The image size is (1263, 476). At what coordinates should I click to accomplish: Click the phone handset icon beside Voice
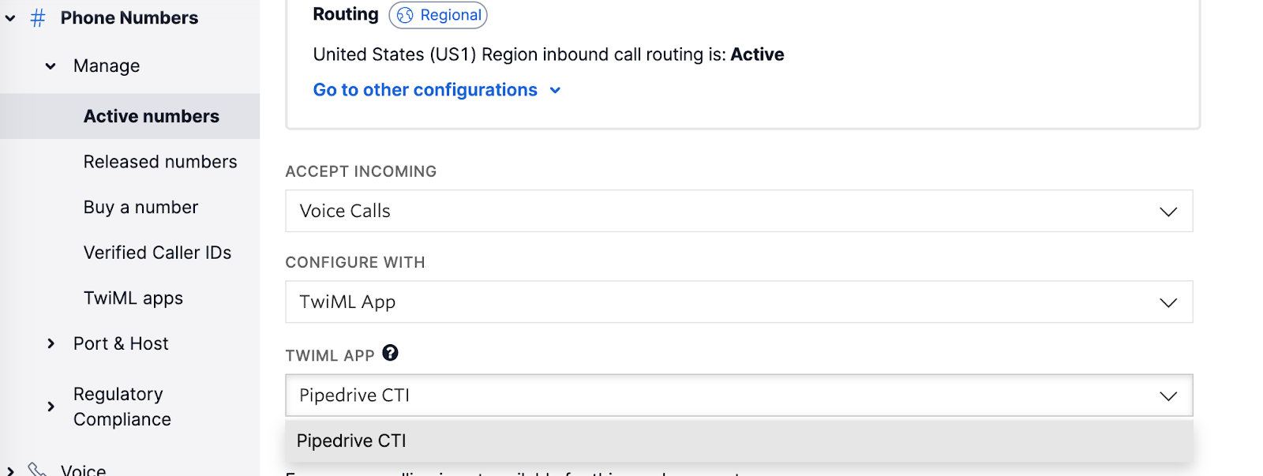pyautogui.click(x=36, y=470)
